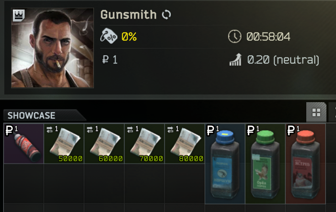This screenshot has width=336, height=212.
Task: Pick the 70000 rouble barter offer
Action: [144, 143]
